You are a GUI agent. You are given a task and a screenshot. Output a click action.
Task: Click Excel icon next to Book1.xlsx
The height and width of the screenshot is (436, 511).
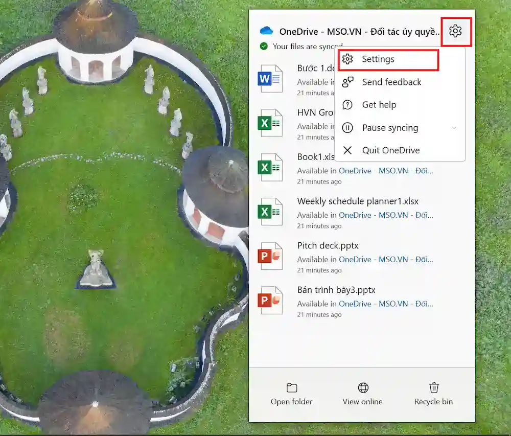pos(270,167)
